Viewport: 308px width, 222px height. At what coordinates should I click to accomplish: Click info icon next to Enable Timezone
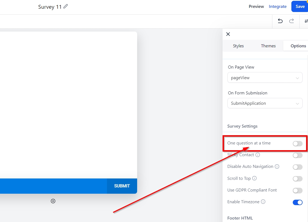[x=263, y=202]
